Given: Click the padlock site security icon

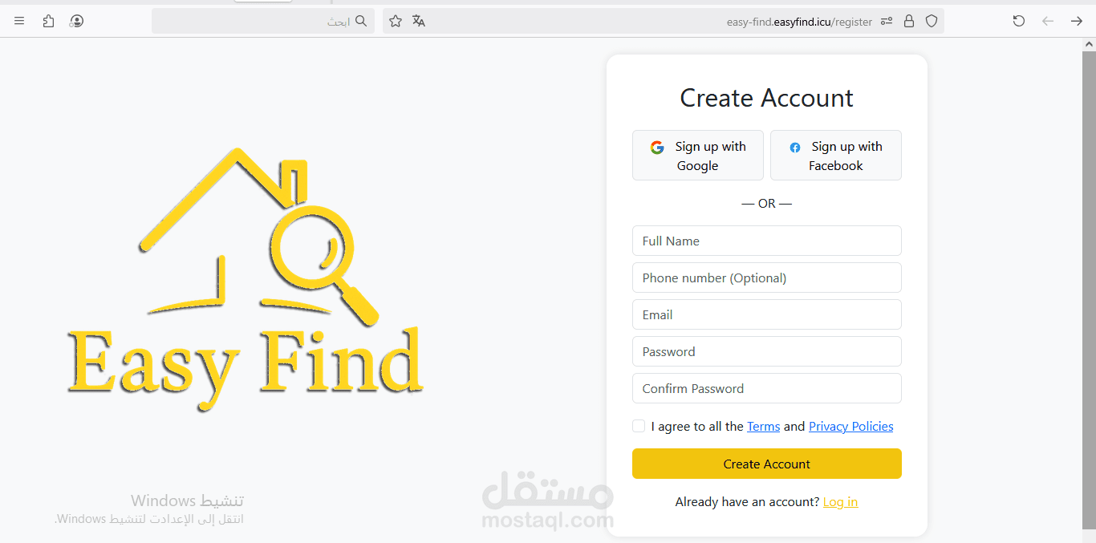Looking at the screenshot, I should click(x=909, y=22).
